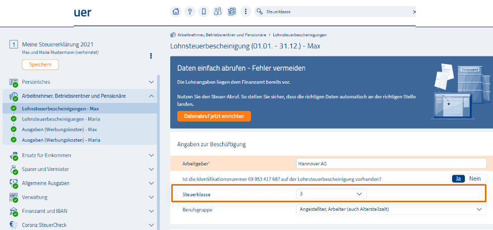Go to the home icon in toolbar
The image size is (493, 230).
[x=176, y=12]
